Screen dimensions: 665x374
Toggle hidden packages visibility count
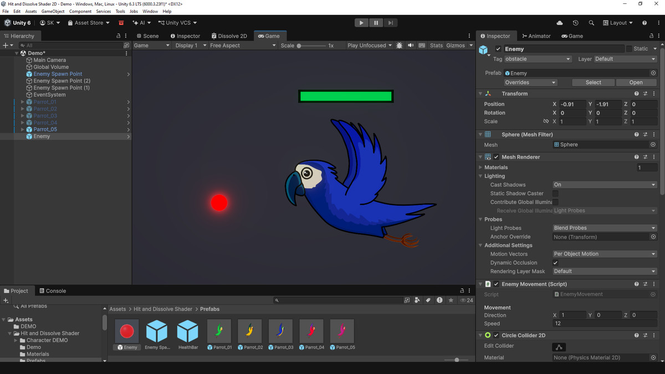click(x=466, y=300)
